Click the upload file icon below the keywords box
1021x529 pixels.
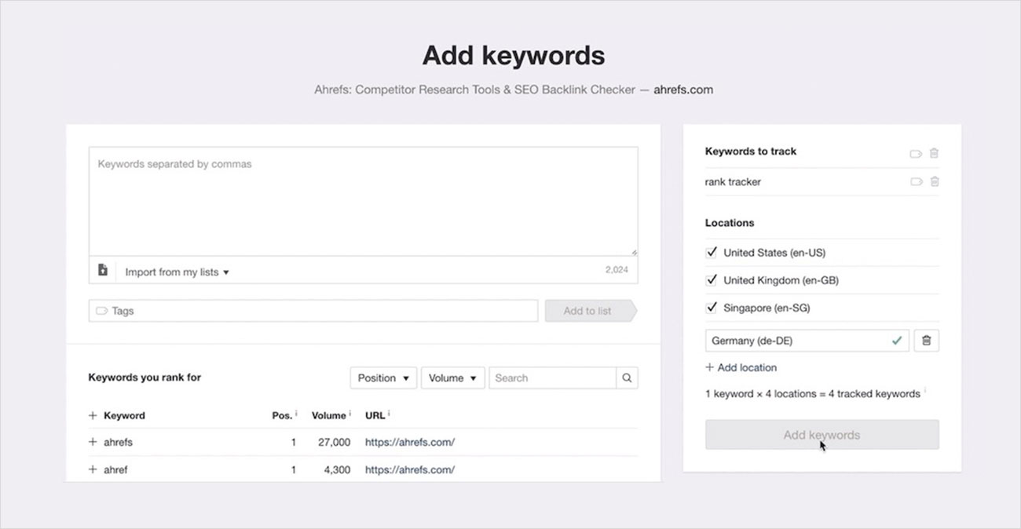coord(103,270)
